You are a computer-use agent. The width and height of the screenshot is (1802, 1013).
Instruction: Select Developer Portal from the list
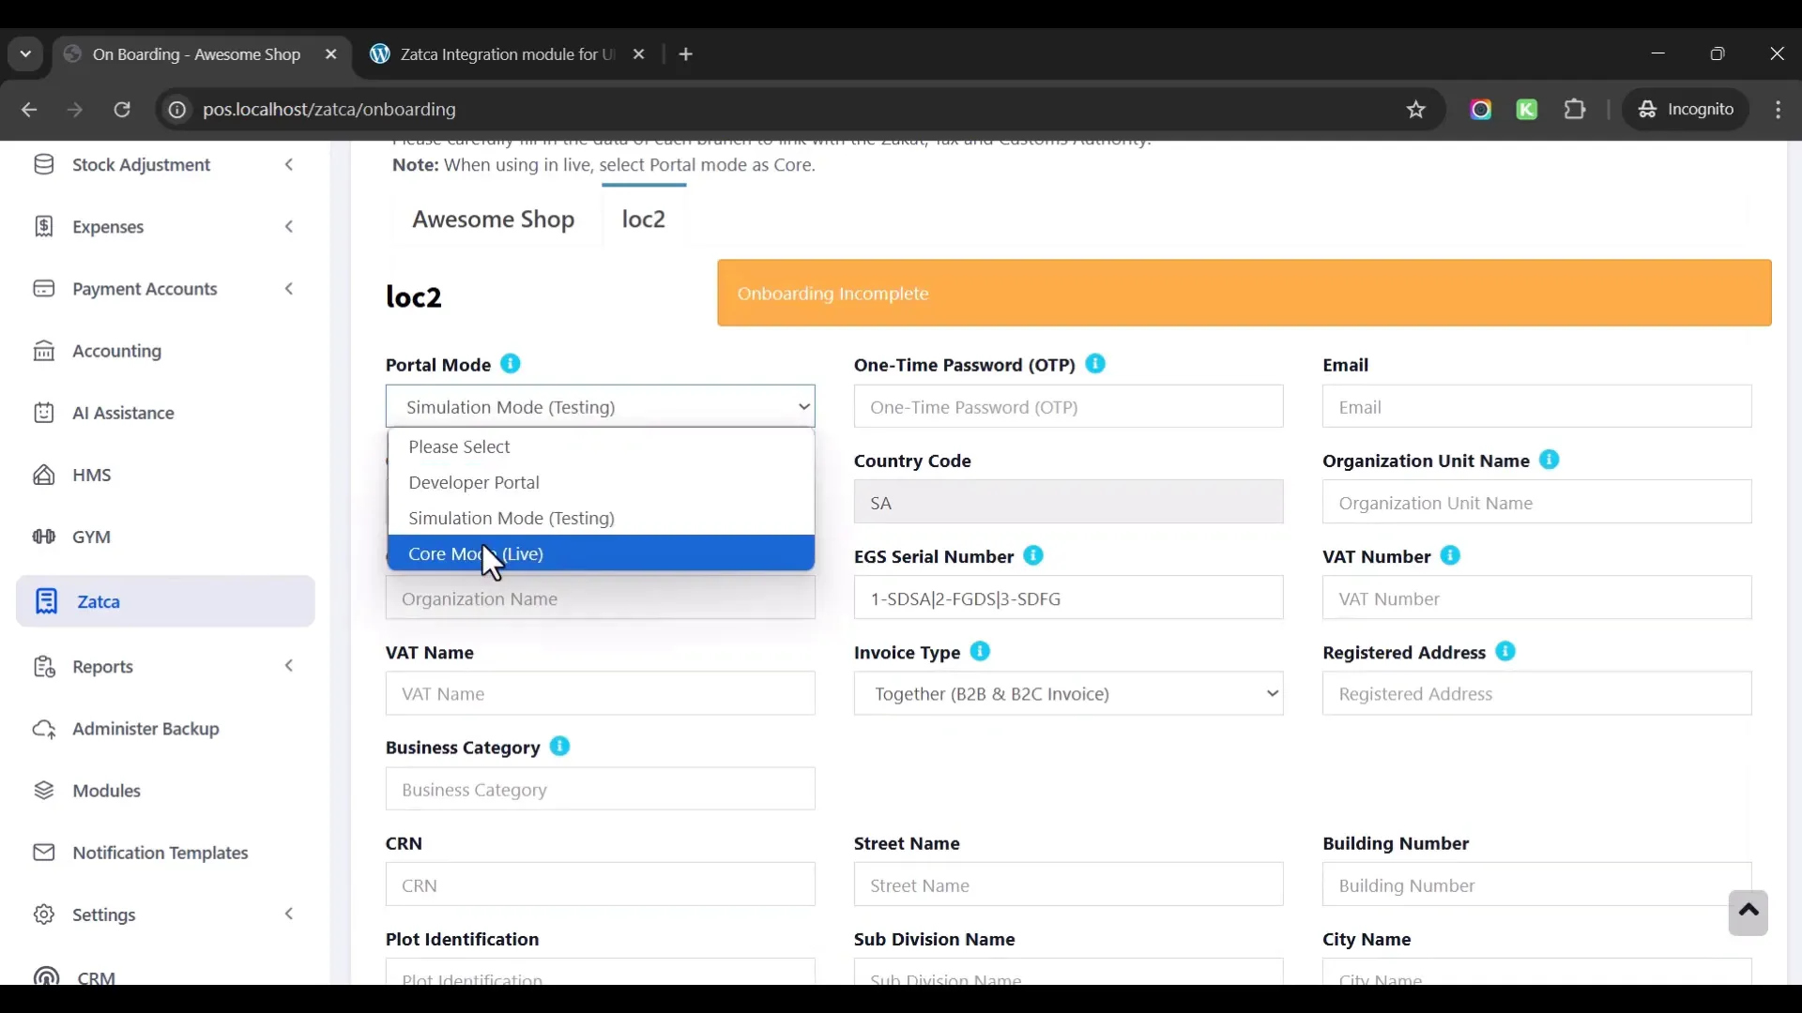(x=474, y=482)
